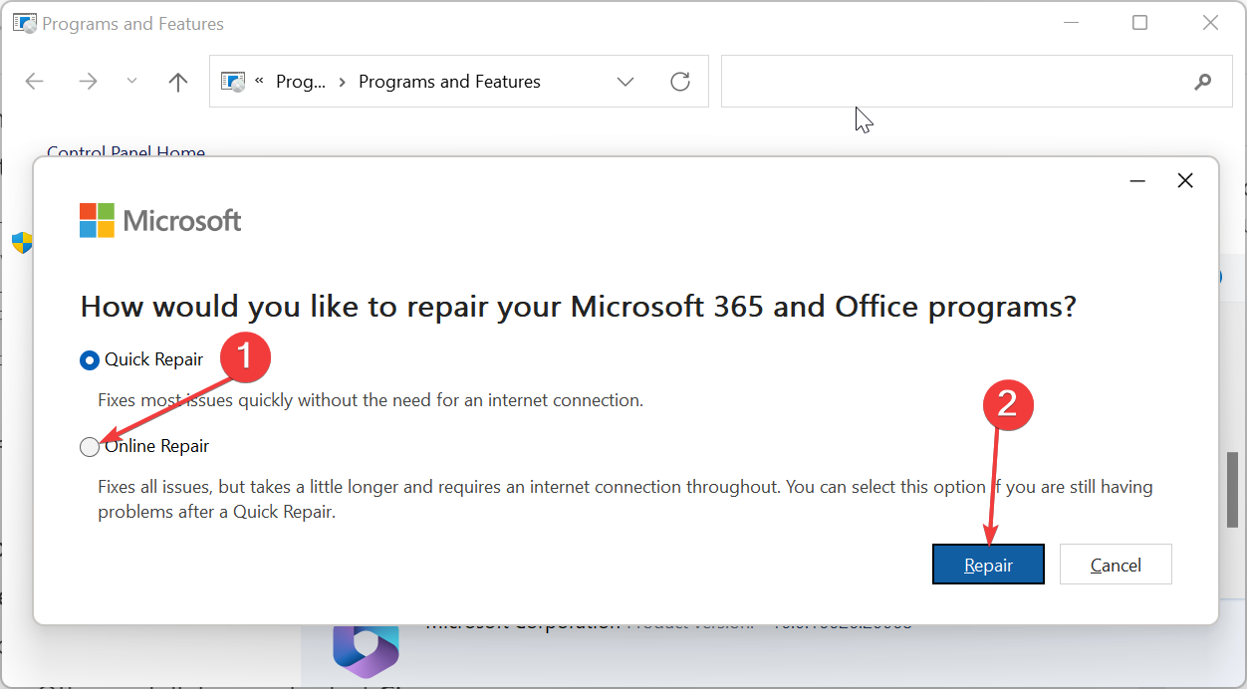
Task: Click the search magnifier icon
Action: (1203, 82)
